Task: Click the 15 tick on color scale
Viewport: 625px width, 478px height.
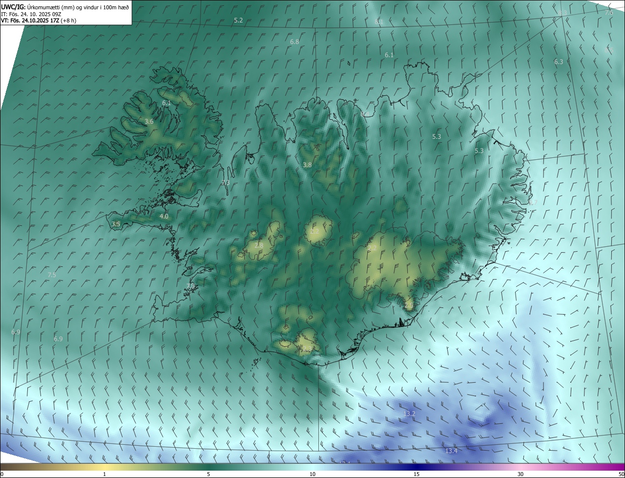Action: [x=417, y=474]
